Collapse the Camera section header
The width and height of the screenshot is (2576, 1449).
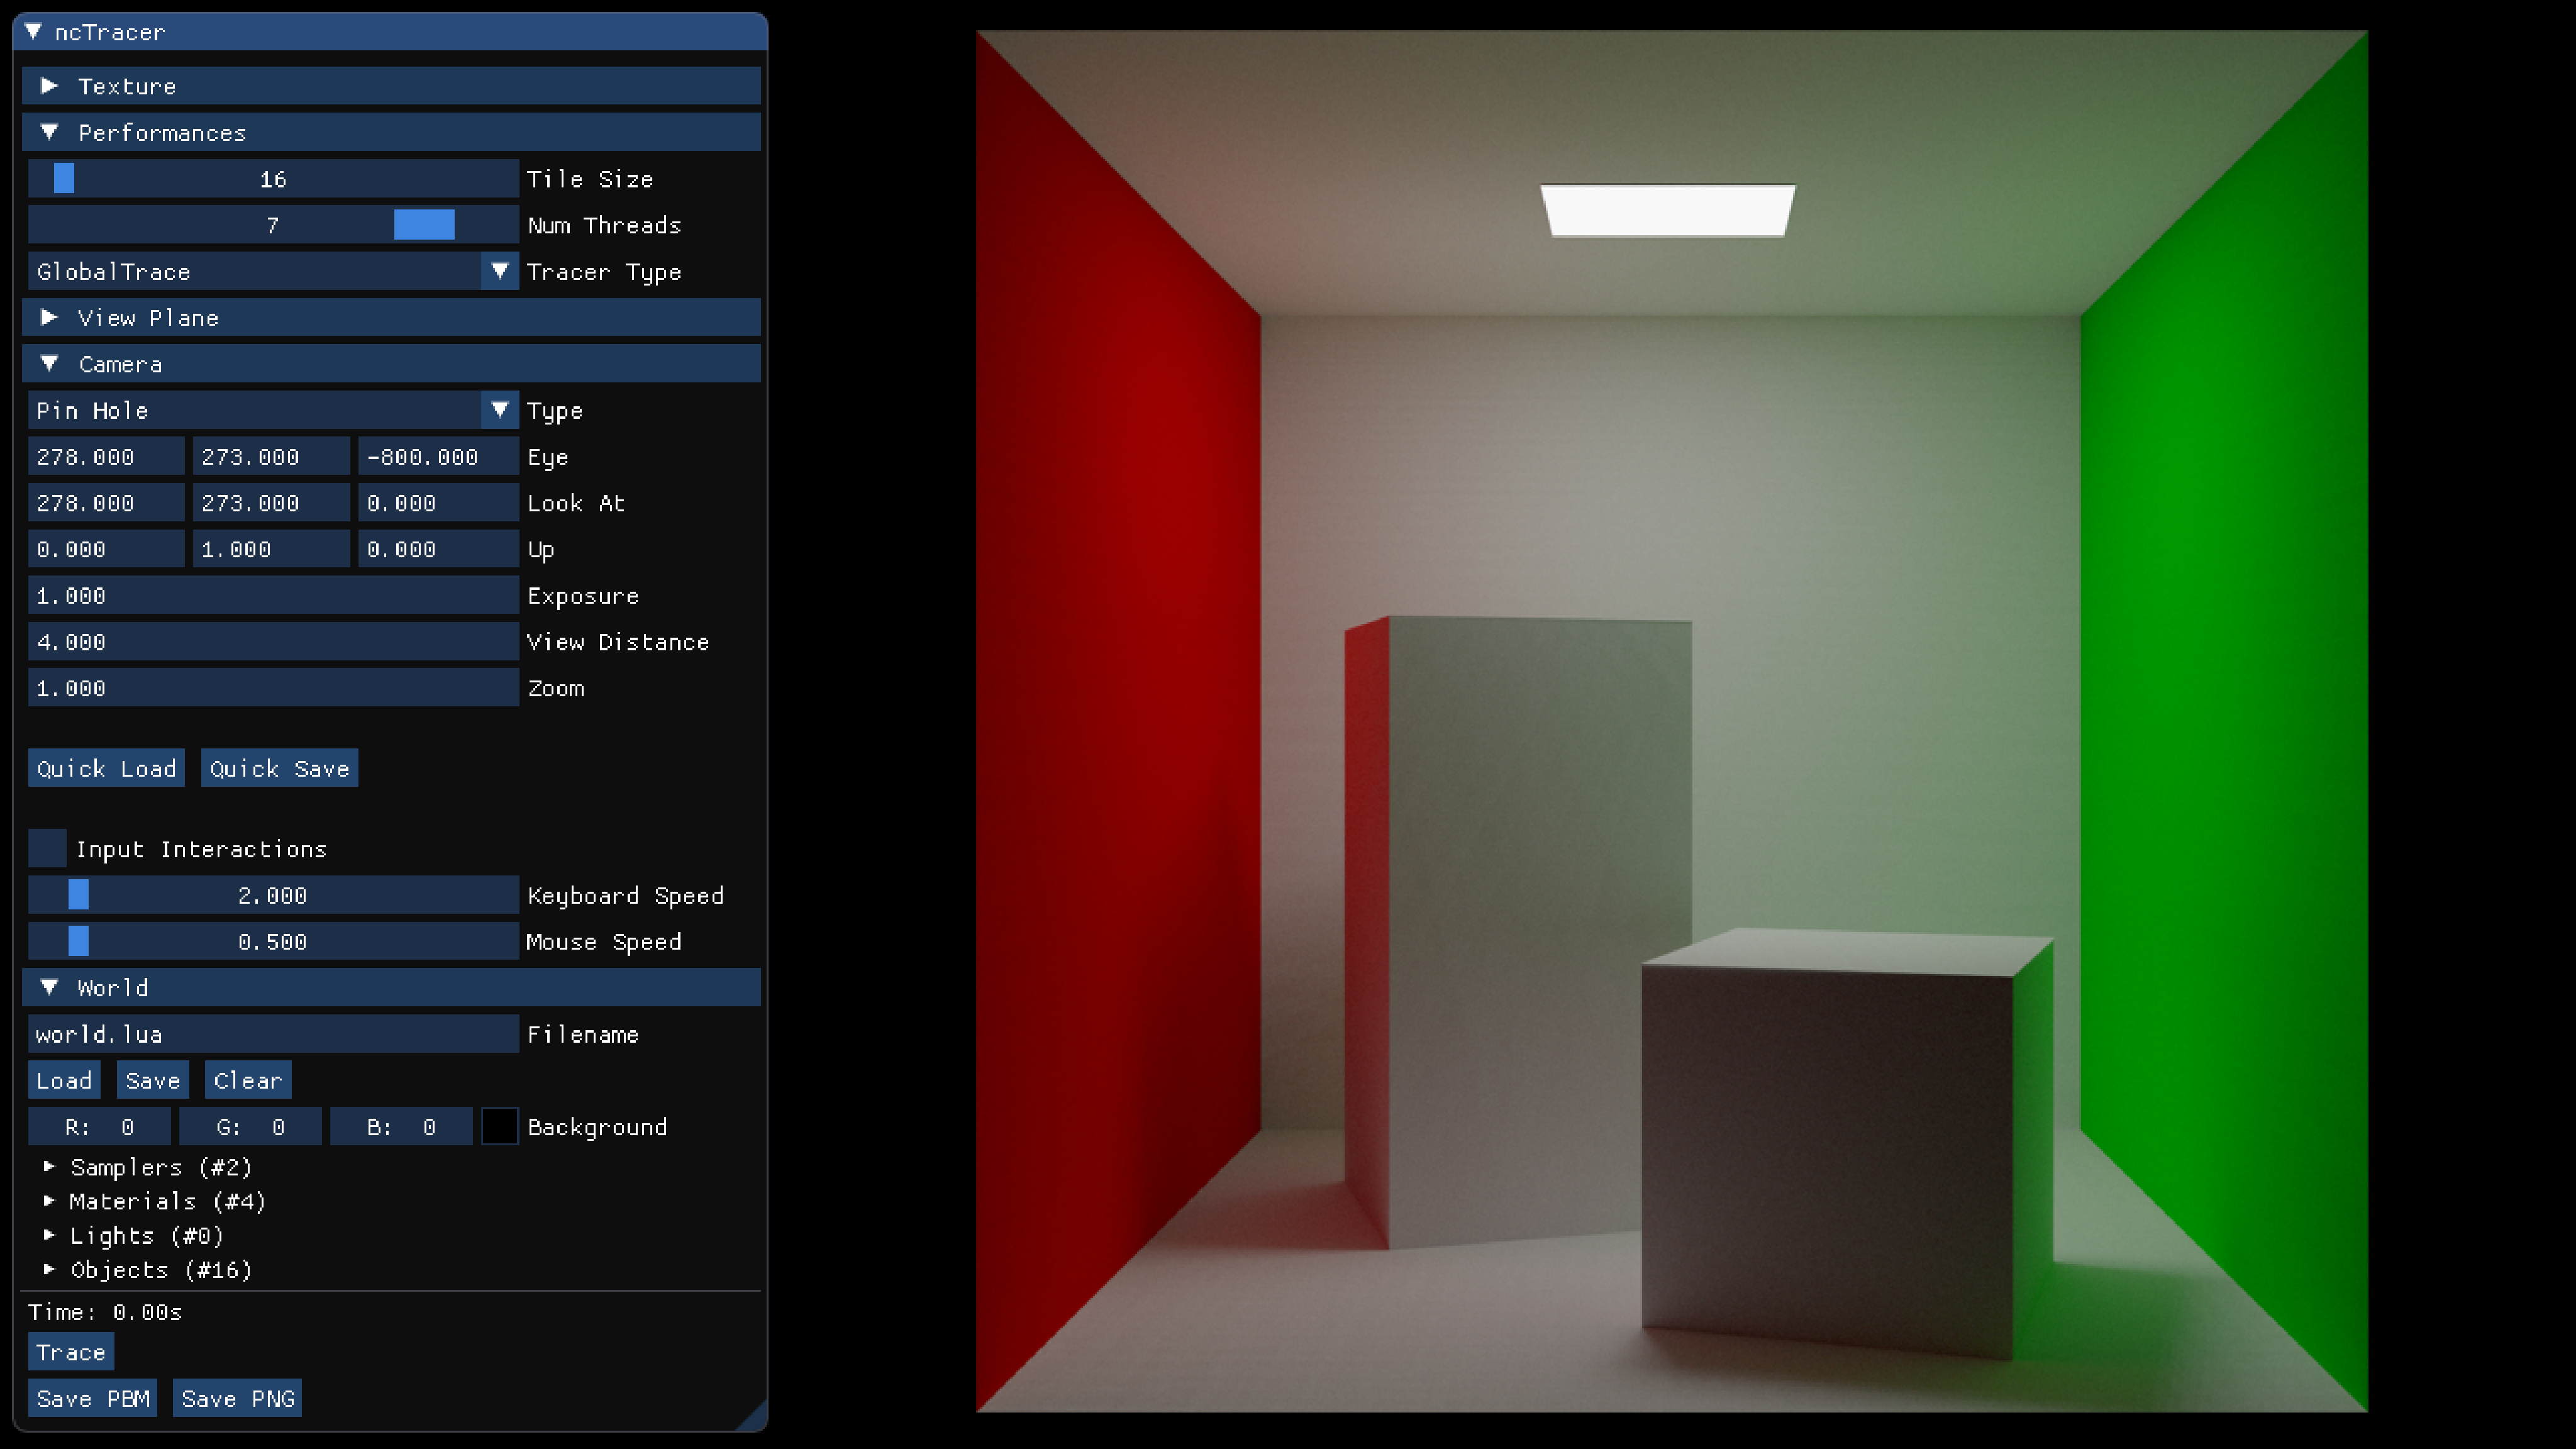point(49,364)
